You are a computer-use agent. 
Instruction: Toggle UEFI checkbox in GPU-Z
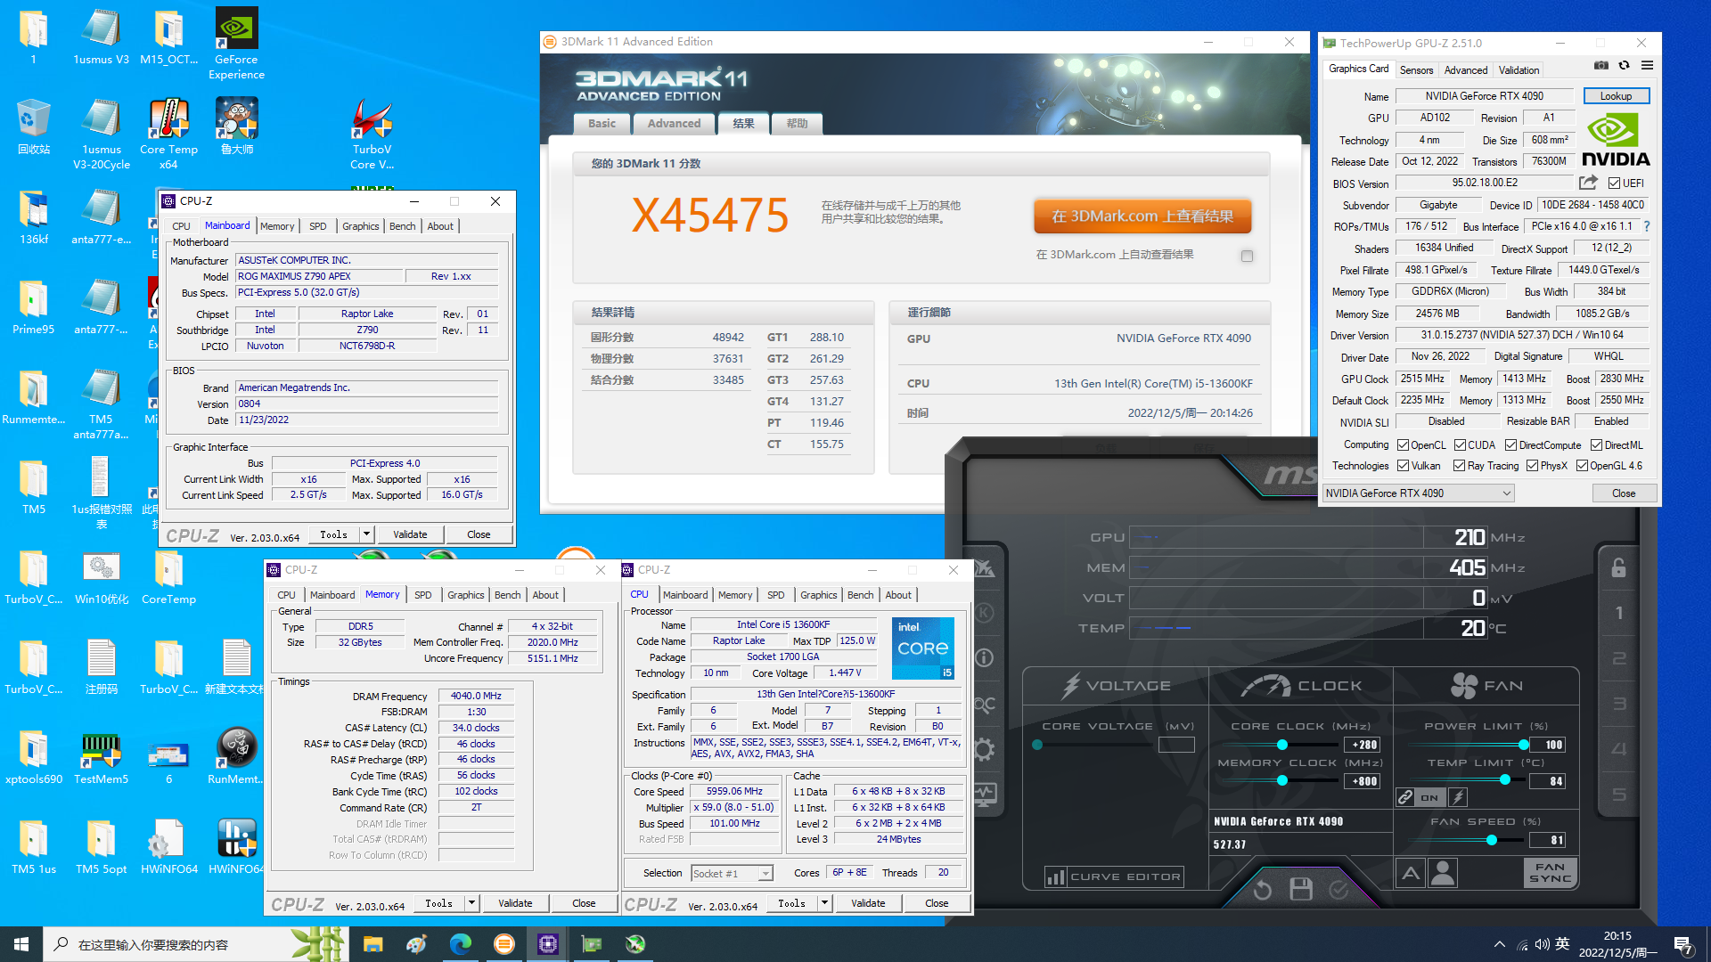click(1614, 183)
